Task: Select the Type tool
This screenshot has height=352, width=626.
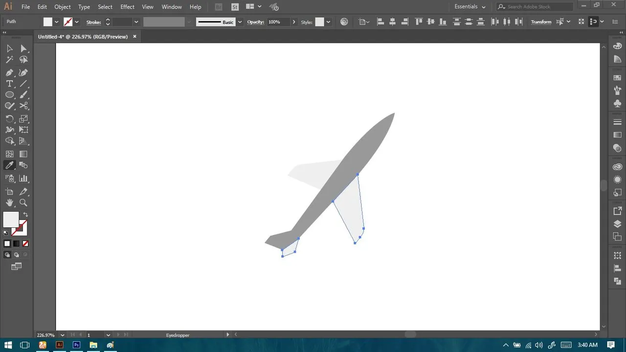Action: tap(9, 84)
